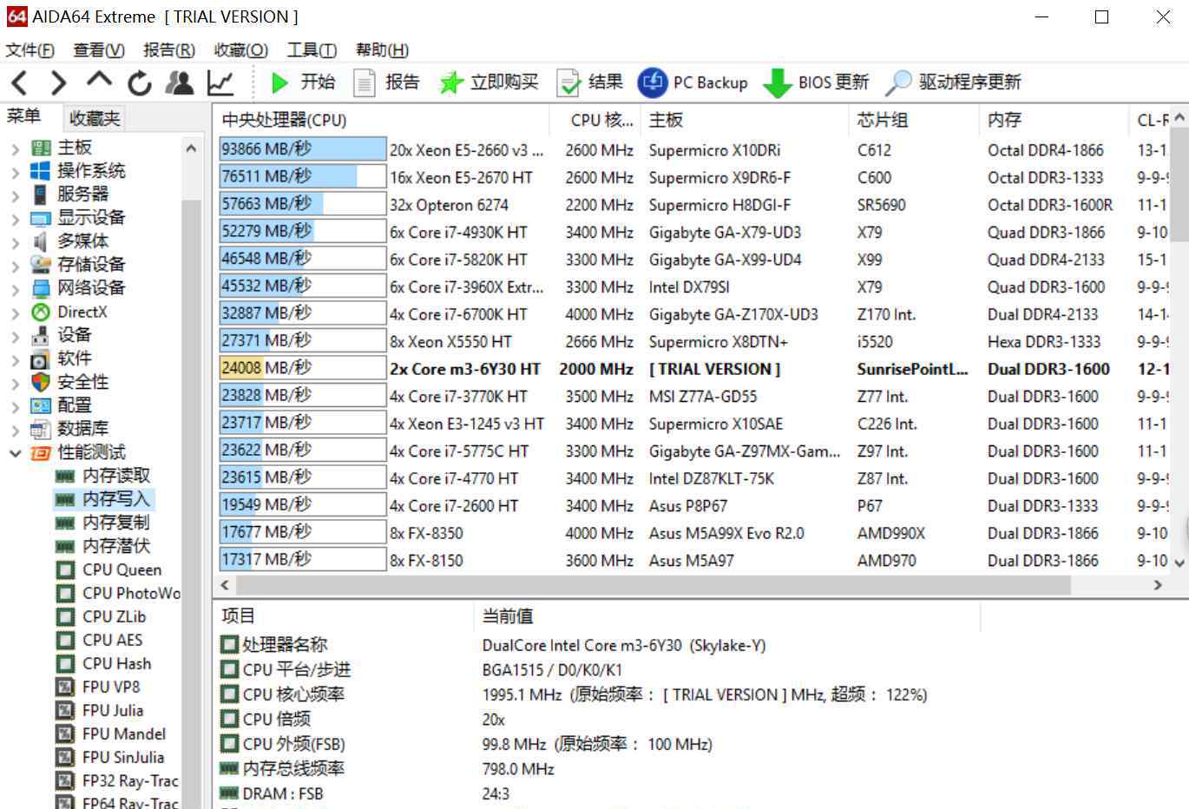Image resolution: width=1189 pixels, height=809 pixels.
Task: Select 多媒体 speaker icon in tree
Action: click(41, 241)
